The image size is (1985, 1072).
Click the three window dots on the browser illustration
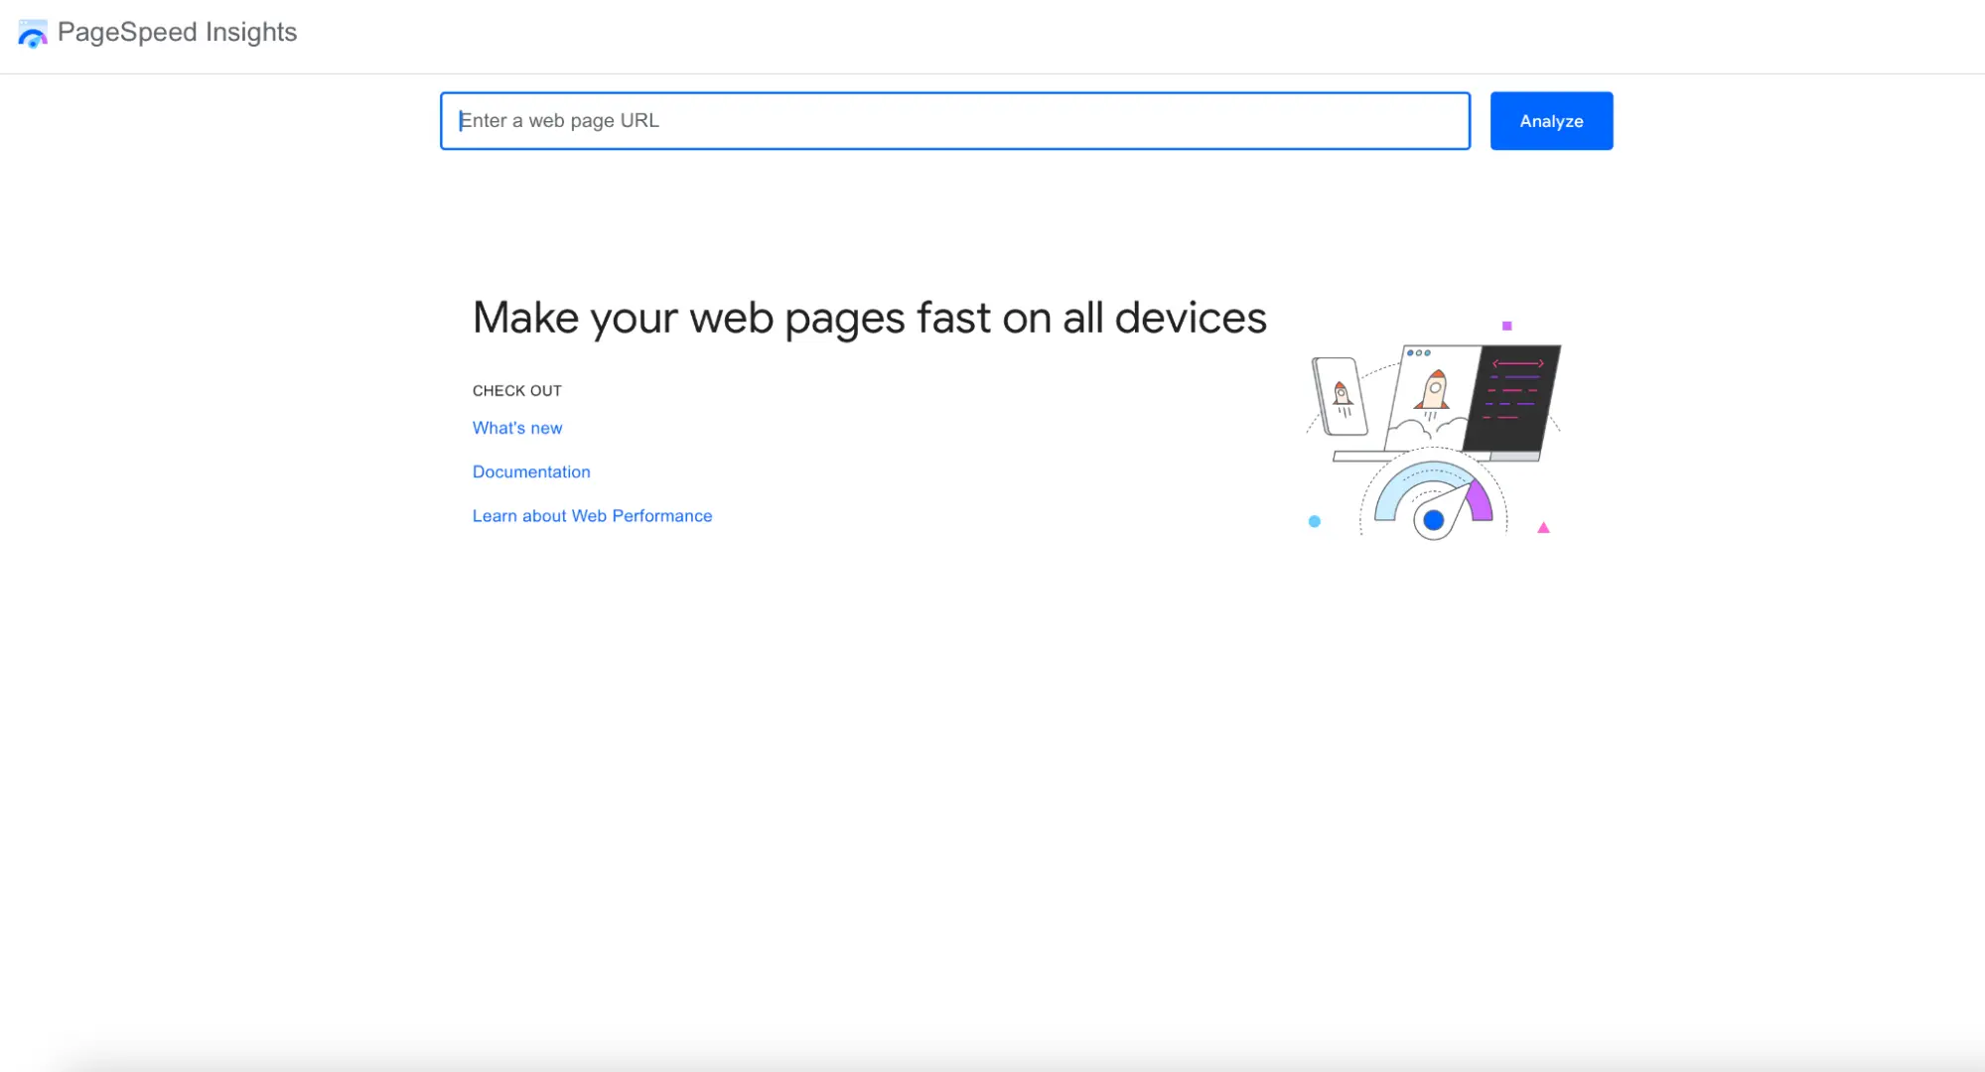(1419, 352)
